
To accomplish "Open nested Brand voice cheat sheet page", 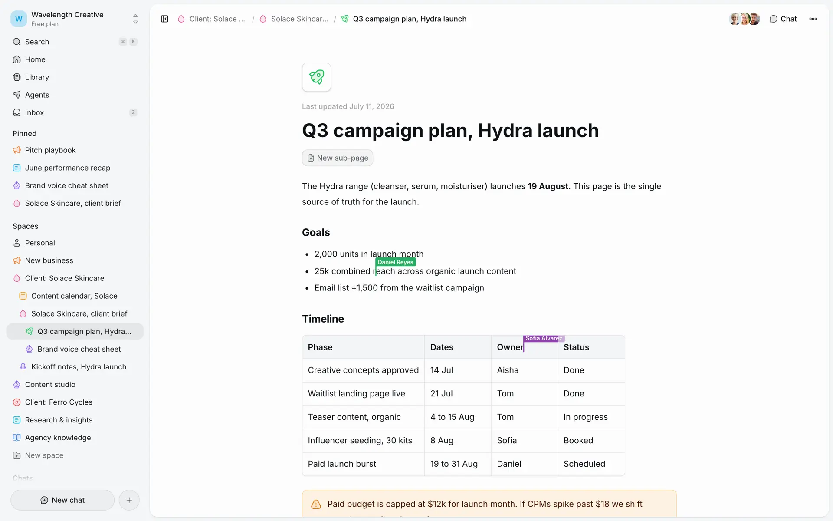I will [75, 349].
